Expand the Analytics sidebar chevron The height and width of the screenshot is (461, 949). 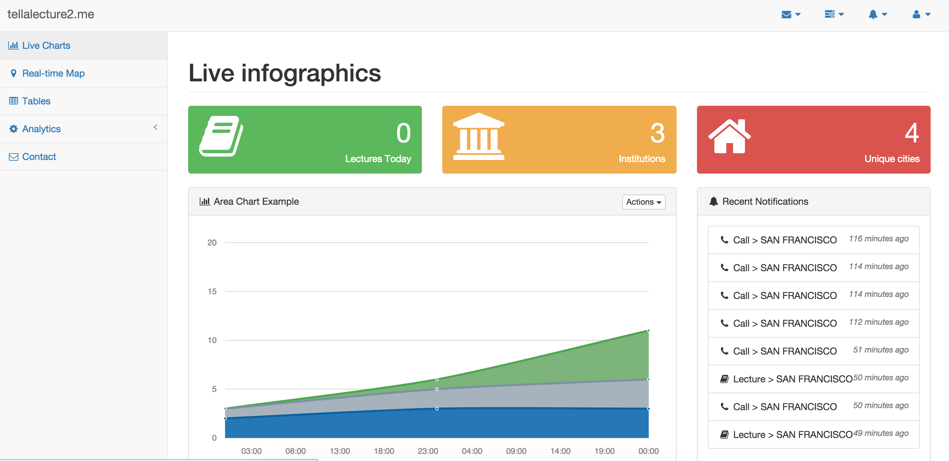click(156, 127)
